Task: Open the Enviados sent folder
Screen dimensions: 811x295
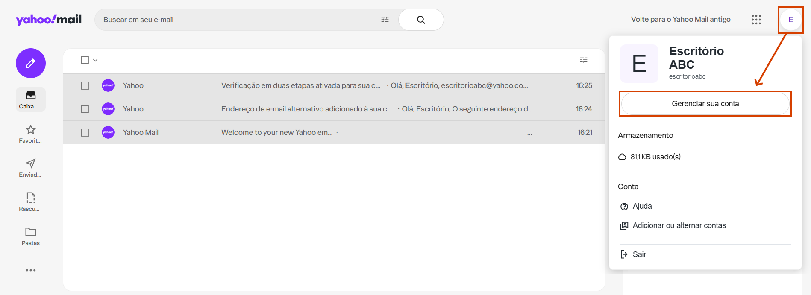Action: tap(31, 168)
